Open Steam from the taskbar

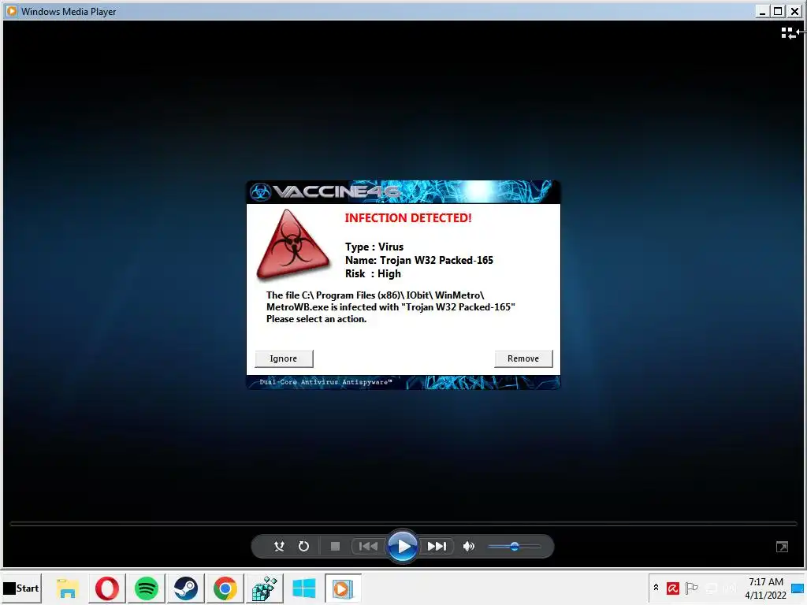point(186,588)
